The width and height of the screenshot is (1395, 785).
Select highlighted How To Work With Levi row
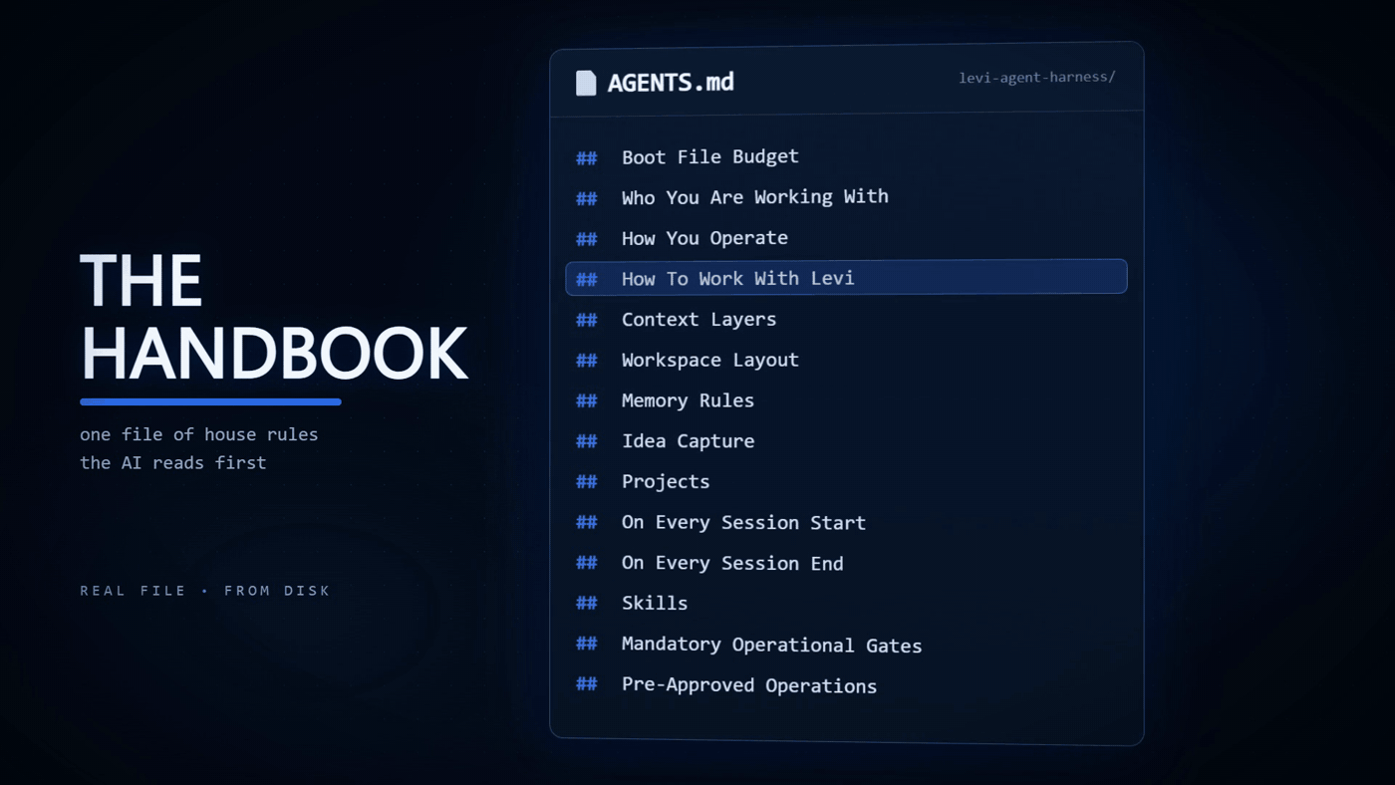coord(846,277)
